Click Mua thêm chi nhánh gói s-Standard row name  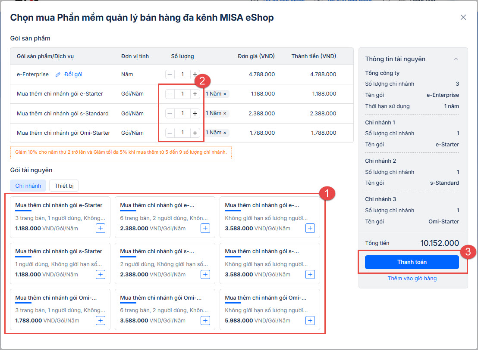pyautogui.click(x=63, y=113)
